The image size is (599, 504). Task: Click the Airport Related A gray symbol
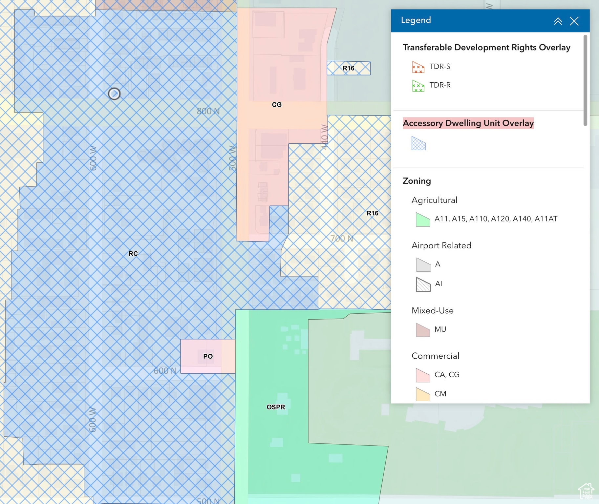(423, 264)
